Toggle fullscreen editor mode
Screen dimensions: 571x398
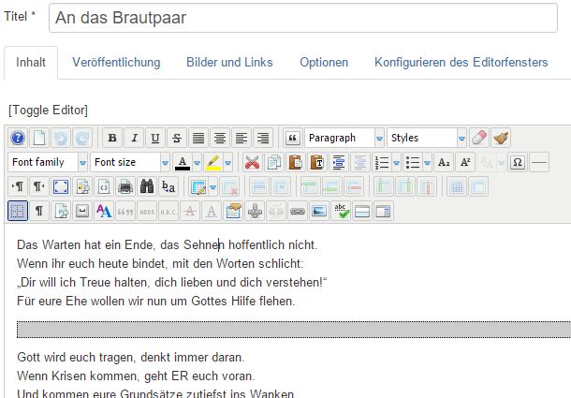[x=61, y=186]
